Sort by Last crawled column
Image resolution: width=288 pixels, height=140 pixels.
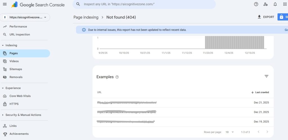260,92
